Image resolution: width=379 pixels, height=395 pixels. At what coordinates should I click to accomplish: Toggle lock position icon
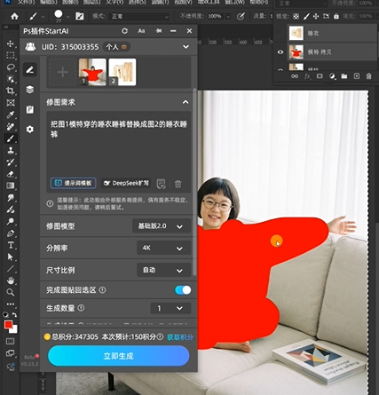[316, 16]
